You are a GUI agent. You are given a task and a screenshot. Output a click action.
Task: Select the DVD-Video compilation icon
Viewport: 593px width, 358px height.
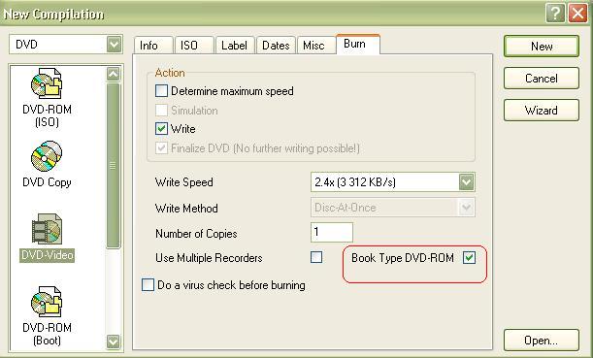47,229
